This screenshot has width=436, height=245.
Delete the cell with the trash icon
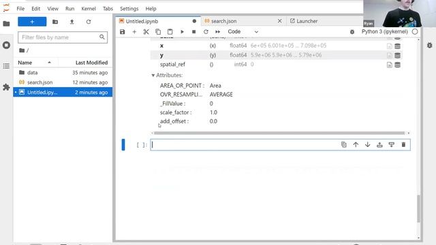[403, 144]
